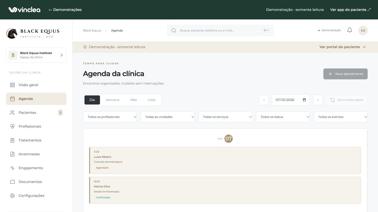Screen dimensions: 378x212
Task: Click the Visão geral grid icon
Action: coord(12,85)
